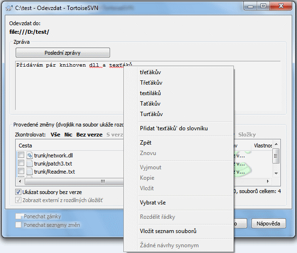Click the Složky check link
This screenshot has width=297, height=253.
point(247,135)
